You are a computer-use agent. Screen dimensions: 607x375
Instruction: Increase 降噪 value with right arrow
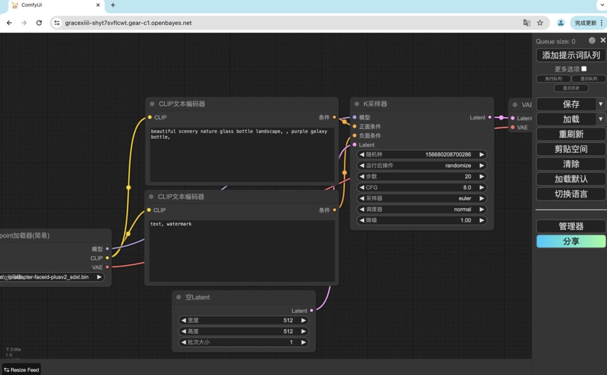click(482, 220)
